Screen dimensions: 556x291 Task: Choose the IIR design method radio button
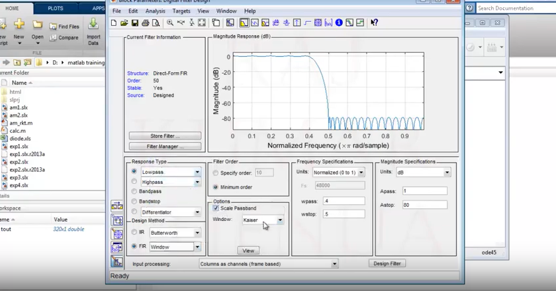(134, 232)
